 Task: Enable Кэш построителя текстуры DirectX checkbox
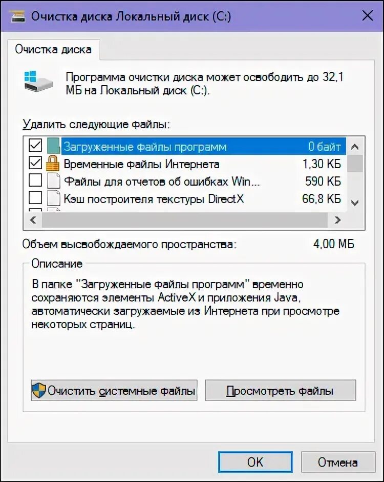(x=35, y=197)
